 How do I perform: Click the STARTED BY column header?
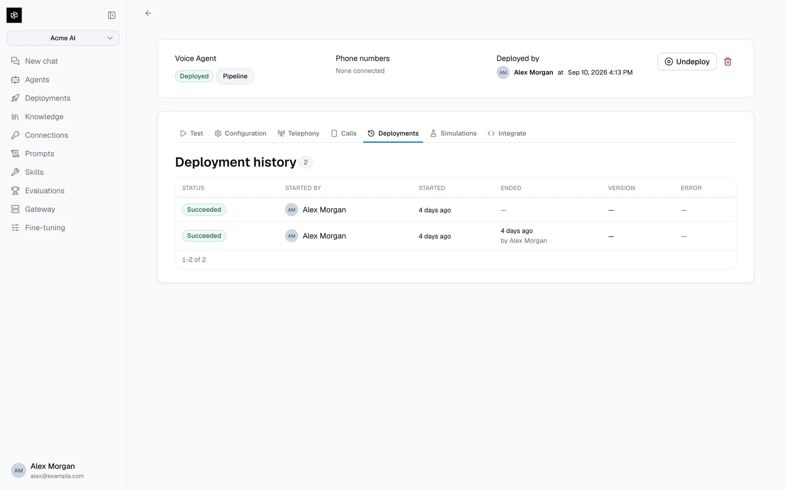tap(303, 188)
